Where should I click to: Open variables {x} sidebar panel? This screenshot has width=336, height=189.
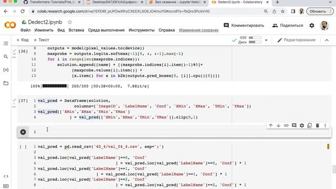[6, 70]
